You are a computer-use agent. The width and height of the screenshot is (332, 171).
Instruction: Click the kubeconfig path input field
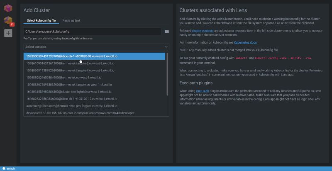point(92,32)
